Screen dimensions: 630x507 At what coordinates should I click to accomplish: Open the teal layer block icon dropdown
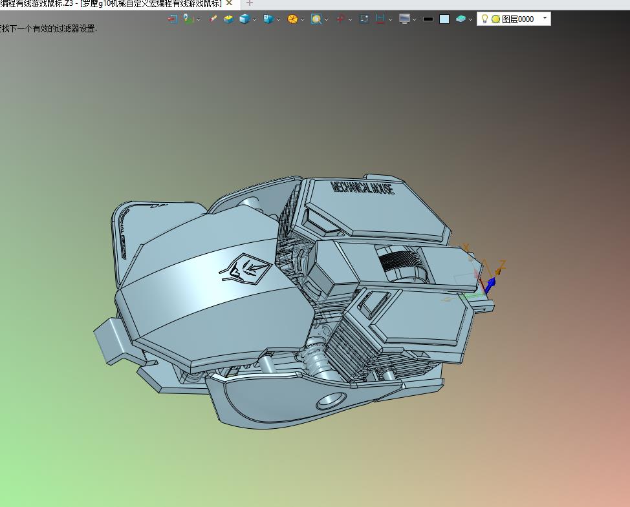coord(470,19)
